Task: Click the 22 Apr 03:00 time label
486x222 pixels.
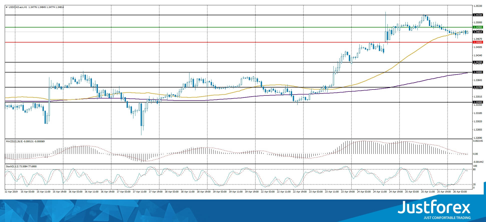Action: [268, 192]
